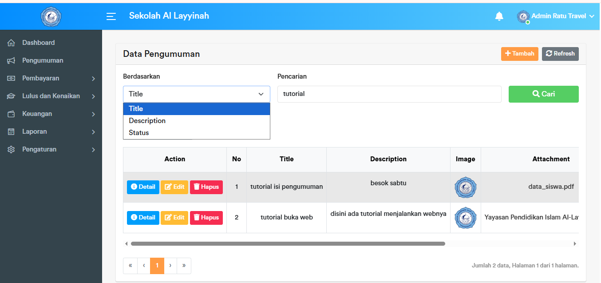
Task: Click Hapus for tutorial isi pengumuman row
Action: pos(206,187)
